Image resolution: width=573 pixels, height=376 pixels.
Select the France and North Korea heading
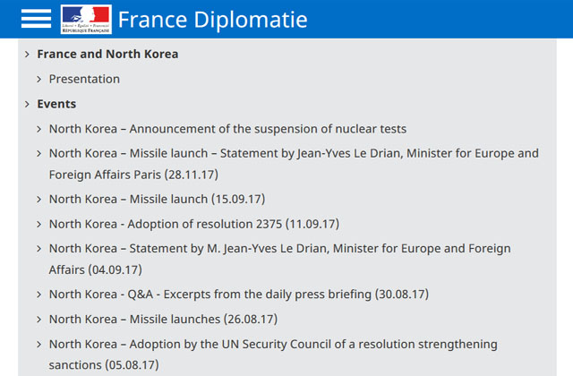107,54
